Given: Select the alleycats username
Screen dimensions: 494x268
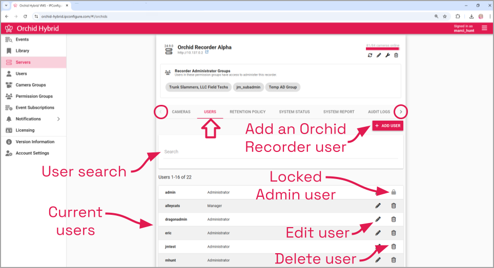Looking at the screenshot, I should [x=172, y=206].
